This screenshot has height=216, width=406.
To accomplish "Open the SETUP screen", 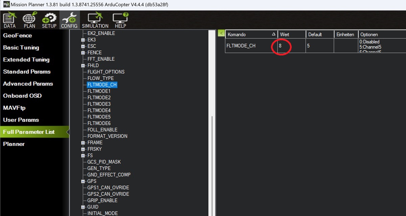I will (49, 20).
